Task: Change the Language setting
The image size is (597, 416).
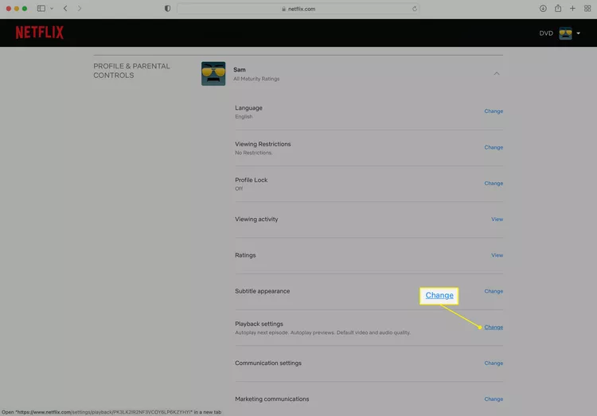Action: 494,111
